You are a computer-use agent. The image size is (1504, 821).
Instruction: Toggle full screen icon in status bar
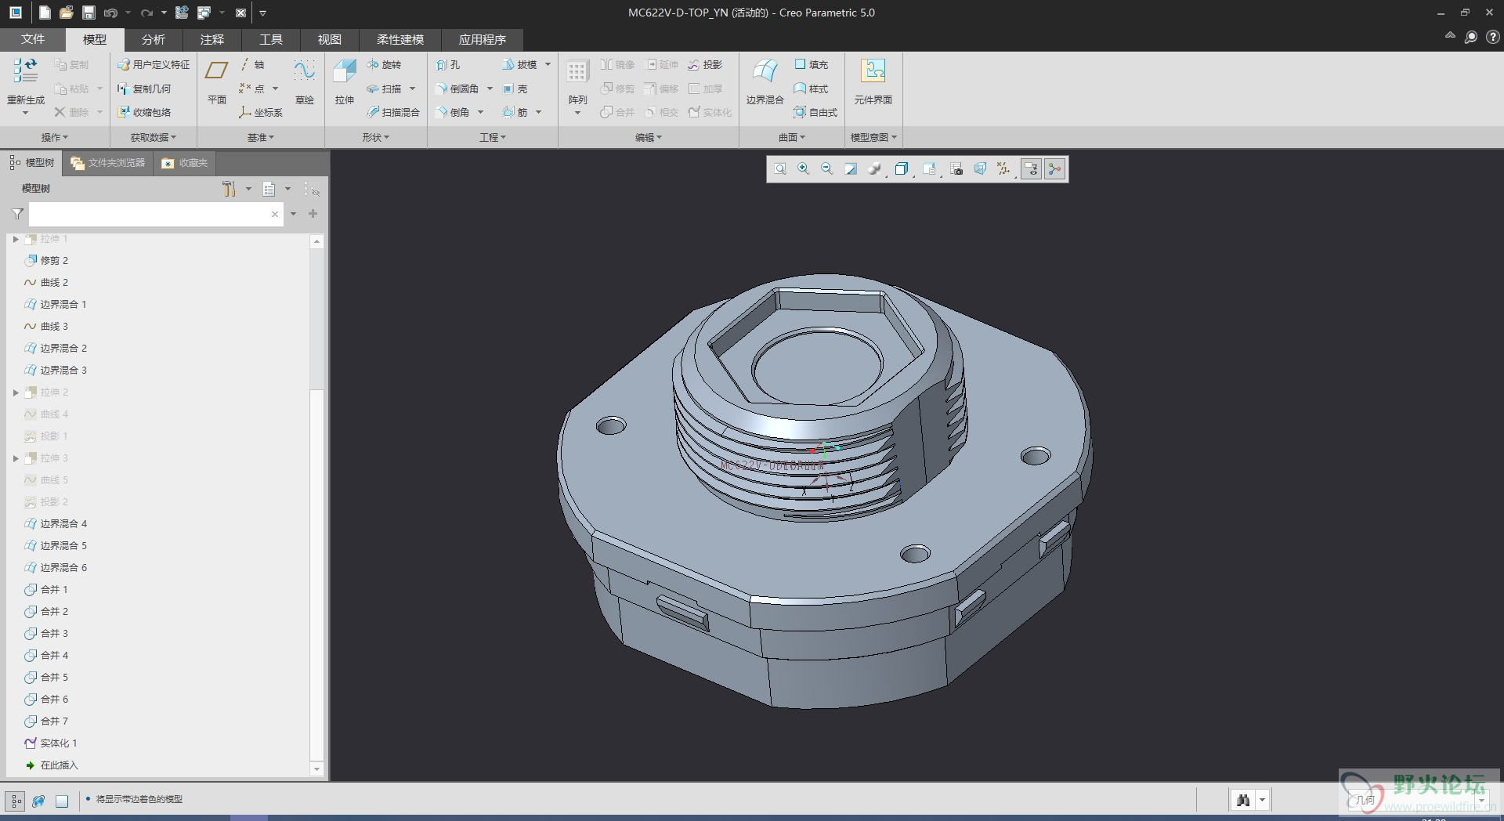62,801
